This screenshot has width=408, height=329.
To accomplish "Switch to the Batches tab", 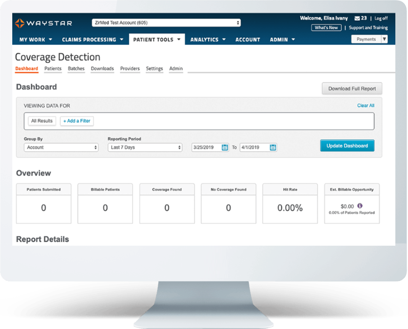I will 76,68.
